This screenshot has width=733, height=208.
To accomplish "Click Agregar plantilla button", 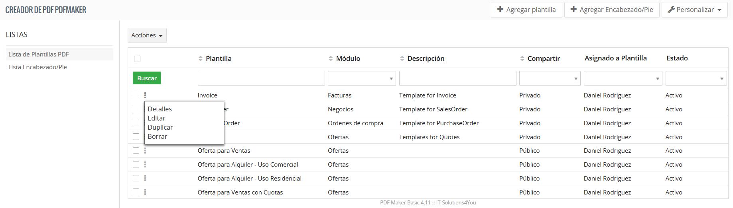I will (x=526, y=10).
